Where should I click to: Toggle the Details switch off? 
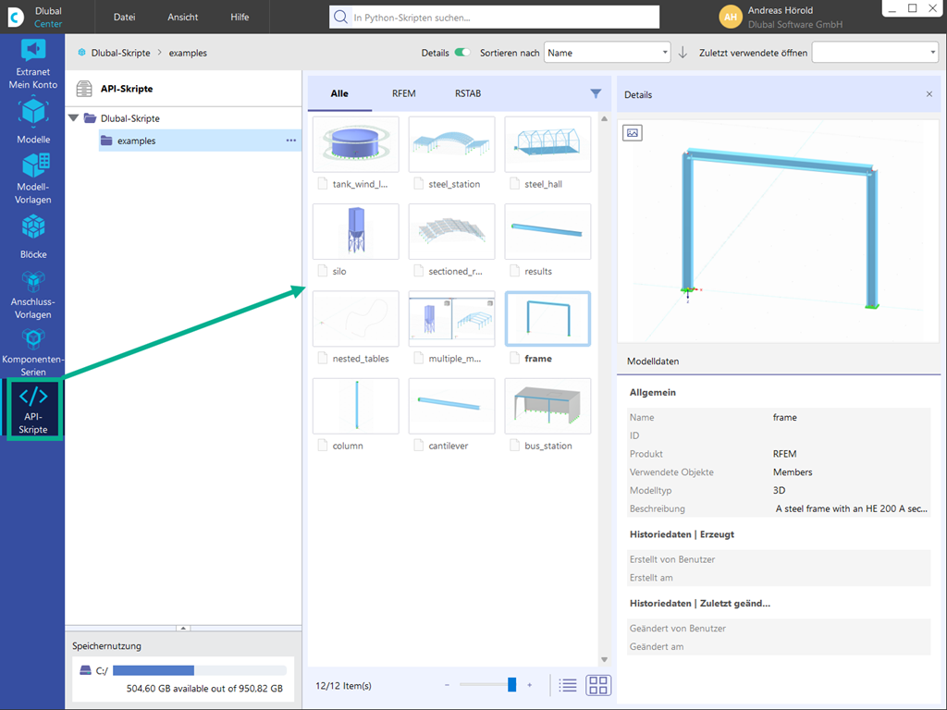[462, 53]
